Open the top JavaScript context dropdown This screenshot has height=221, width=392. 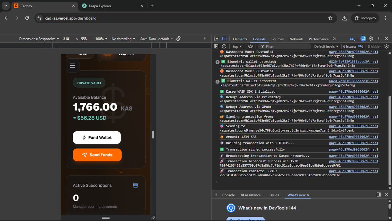click(237, 46)
